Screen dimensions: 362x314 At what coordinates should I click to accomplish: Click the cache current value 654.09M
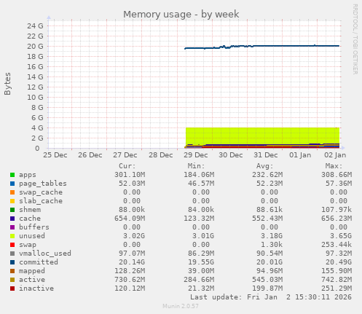click(130, 219)
